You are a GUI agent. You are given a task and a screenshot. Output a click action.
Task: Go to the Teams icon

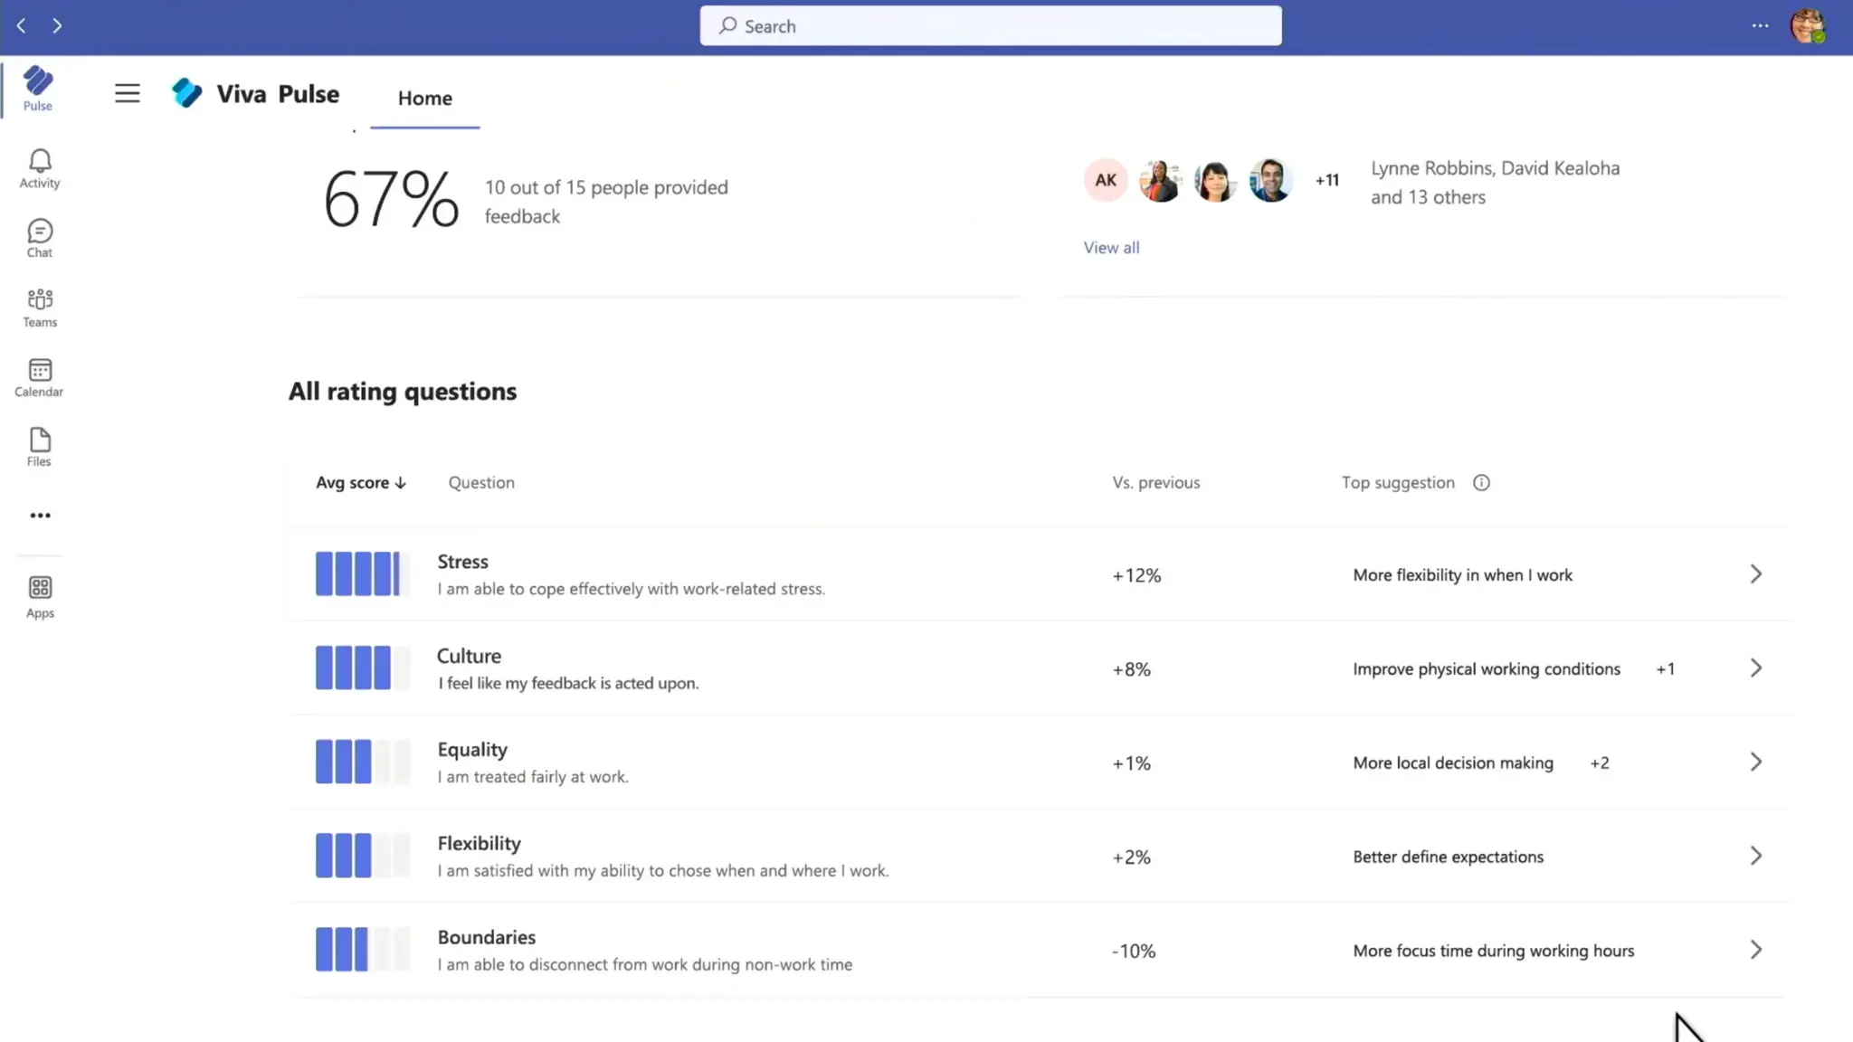40,308
